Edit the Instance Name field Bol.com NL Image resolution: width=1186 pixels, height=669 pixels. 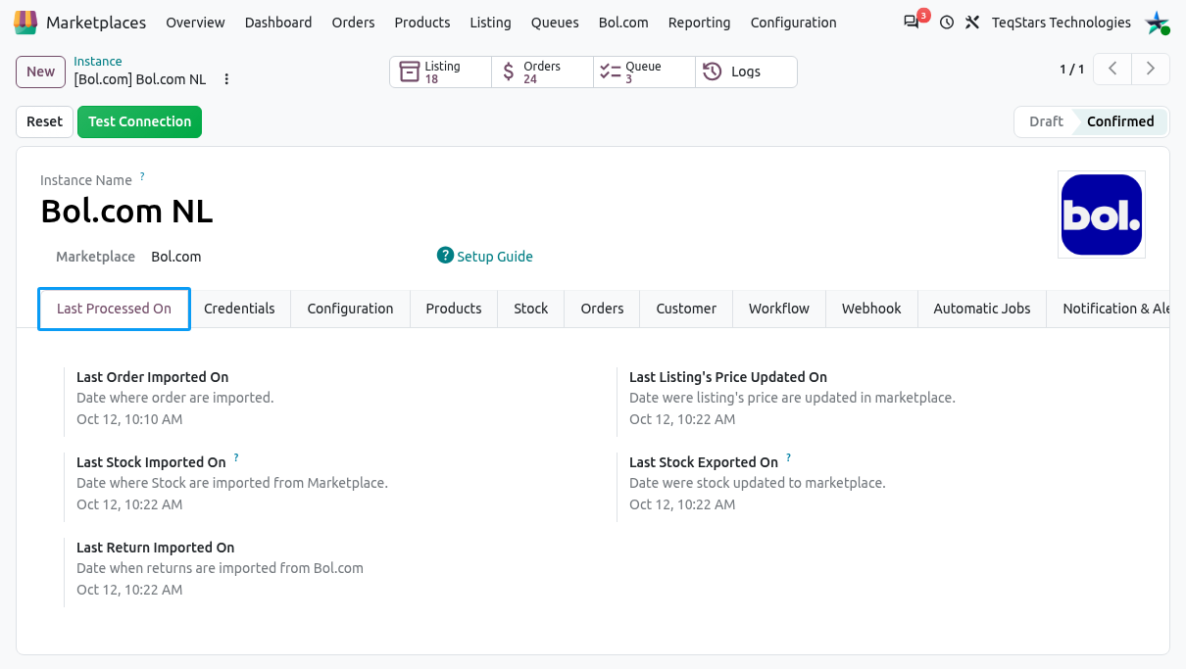pyautogui.click(x=126, y=212)
